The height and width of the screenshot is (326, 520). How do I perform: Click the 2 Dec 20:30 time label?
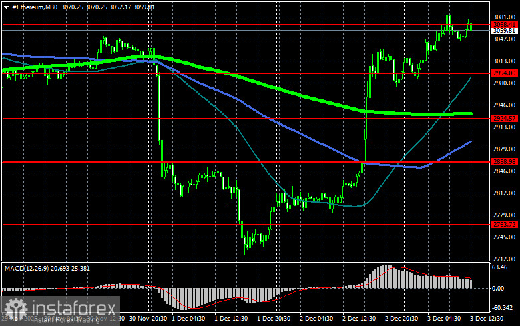pyautogui.click(x=401, y=319)
